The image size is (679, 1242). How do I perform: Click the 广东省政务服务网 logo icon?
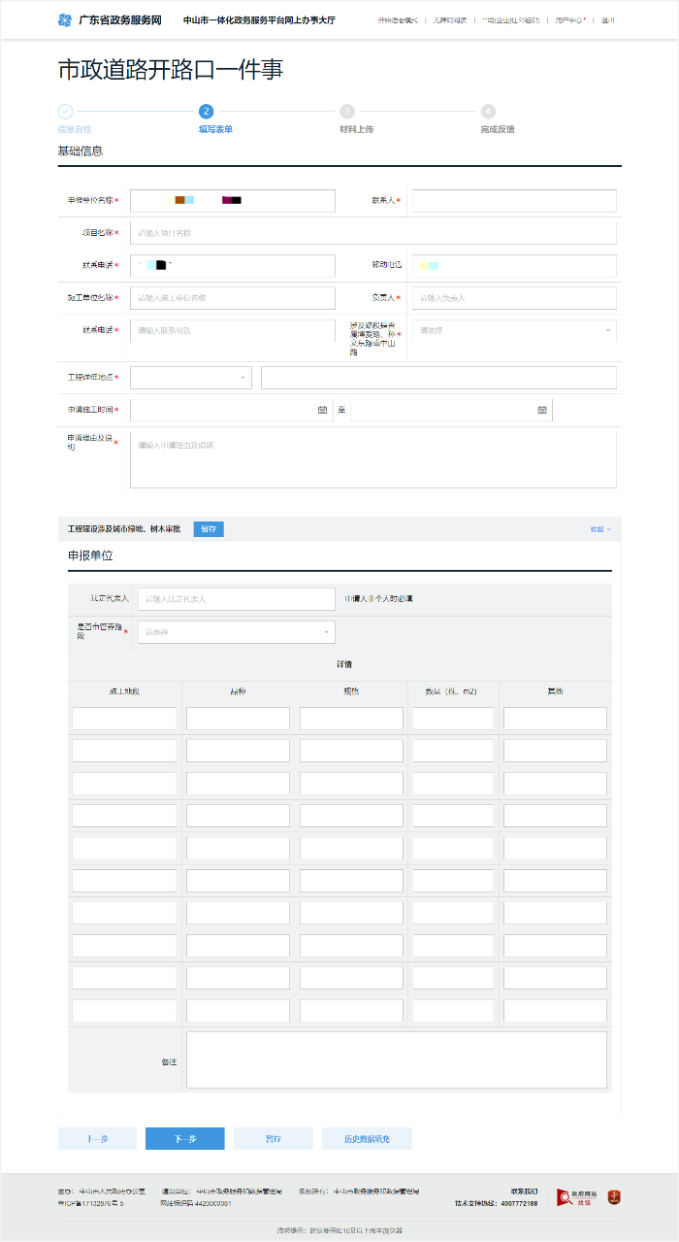[65, 20]
